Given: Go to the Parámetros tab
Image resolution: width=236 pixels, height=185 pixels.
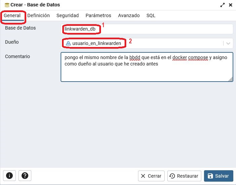Looking at the screenshot, I should coord(98,15).
